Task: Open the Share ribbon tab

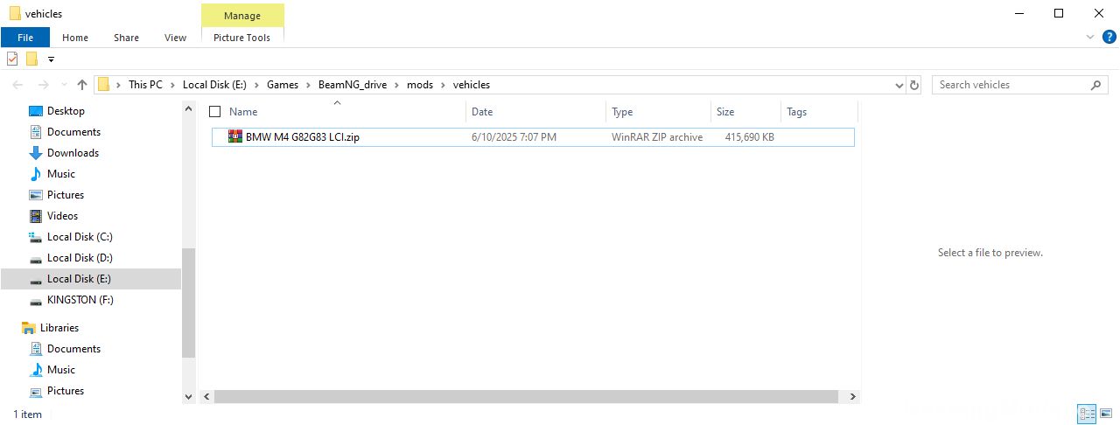Action: coord(126,38)
